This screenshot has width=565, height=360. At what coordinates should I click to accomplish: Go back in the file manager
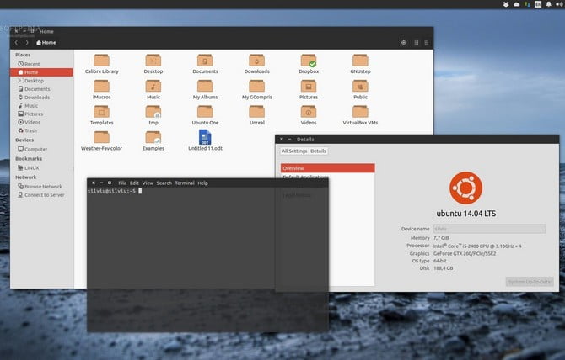click(x=16, y=42)
